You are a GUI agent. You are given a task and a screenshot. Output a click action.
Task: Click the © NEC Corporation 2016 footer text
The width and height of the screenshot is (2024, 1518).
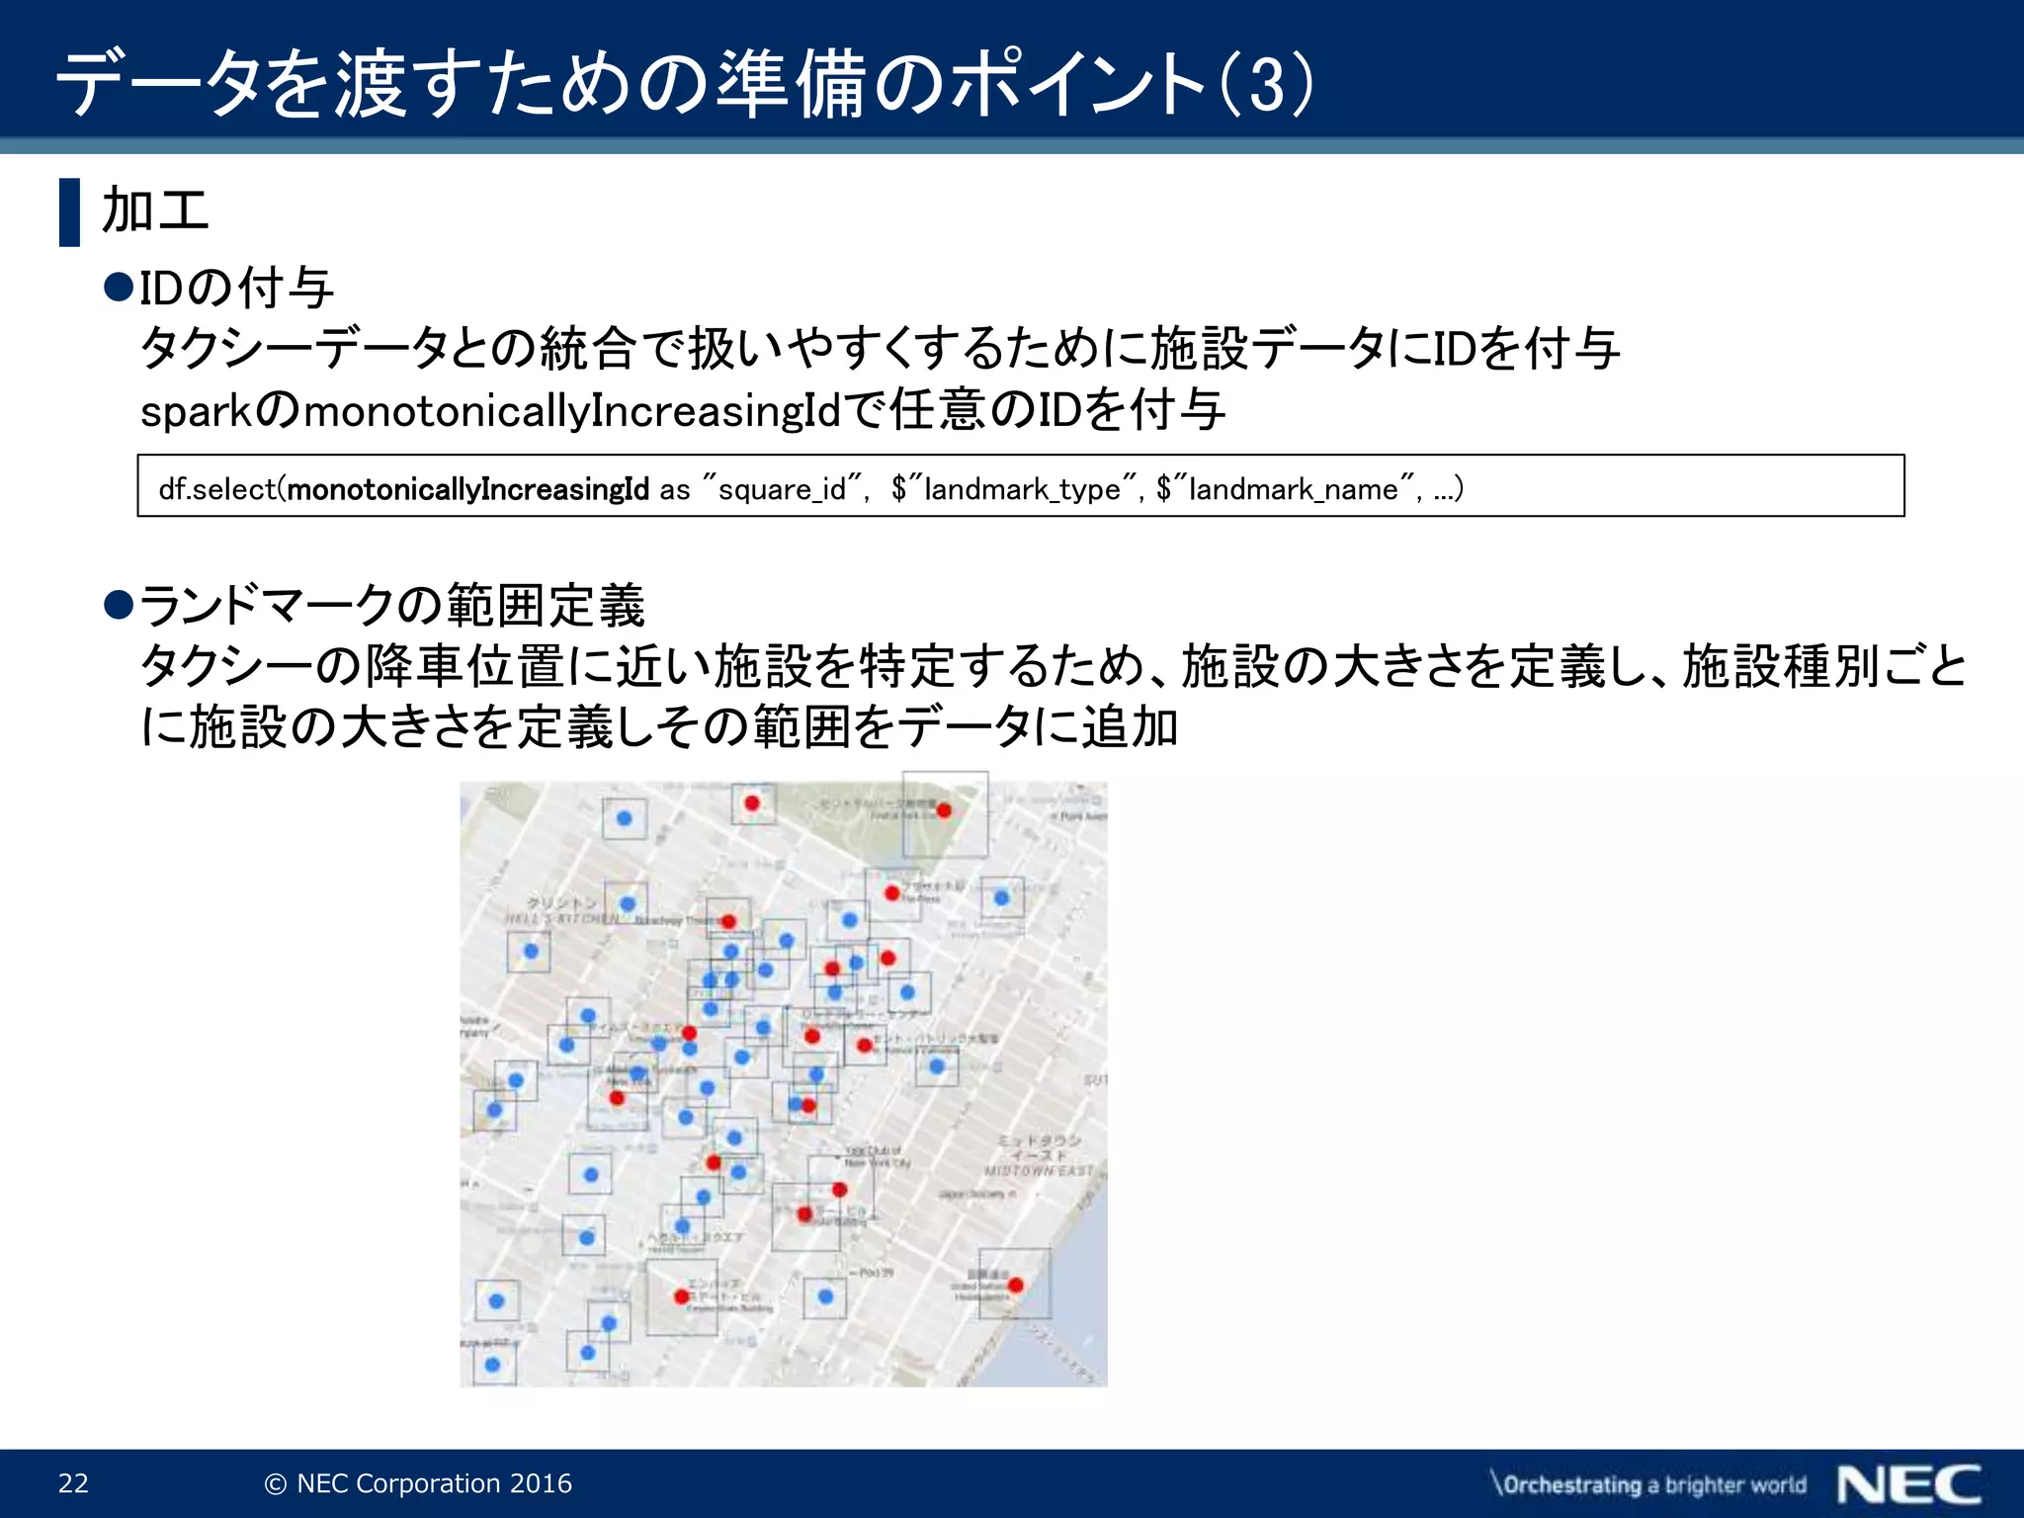coord(418,1482)
